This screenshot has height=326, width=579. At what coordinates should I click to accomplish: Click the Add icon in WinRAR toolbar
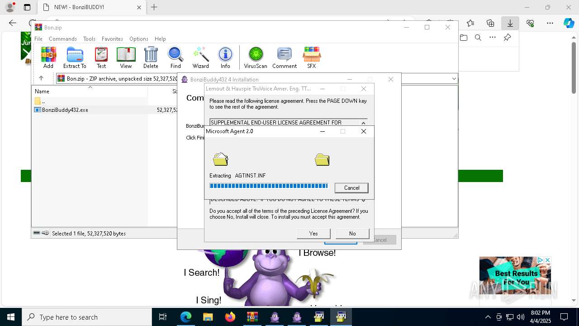(48, 58)
